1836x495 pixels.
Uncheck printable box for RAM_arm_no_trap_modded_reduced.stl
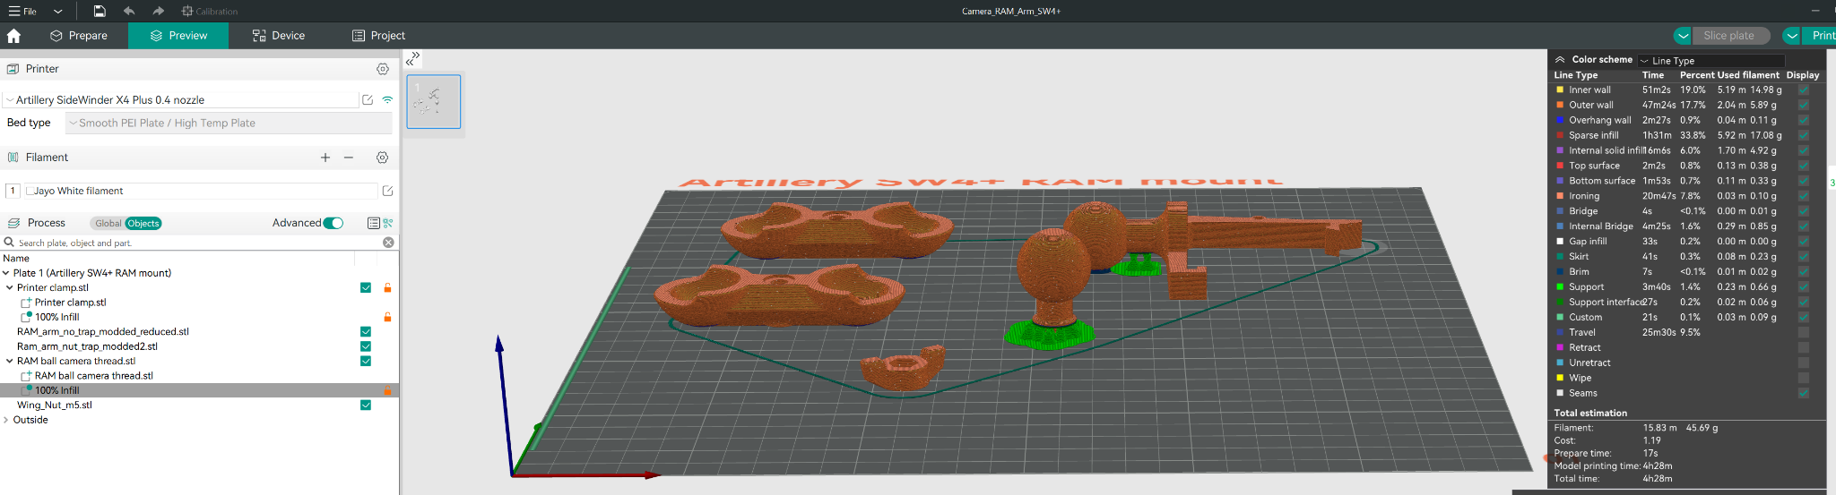pyautogui.click(x=366, y=331)
